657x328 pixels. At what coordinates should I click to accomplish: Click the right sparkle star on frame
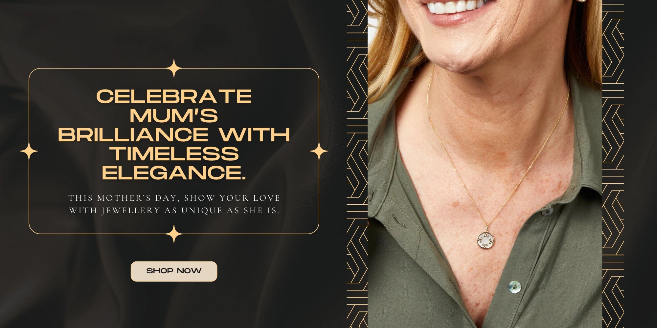(x=319, y=152)
